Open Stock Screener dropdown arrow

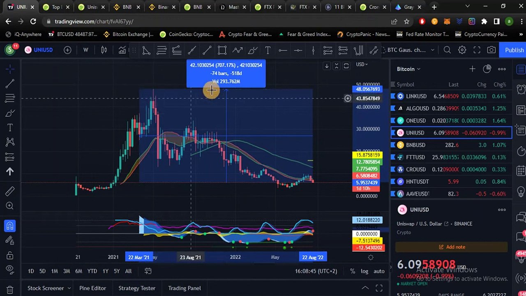click(69, 288)
